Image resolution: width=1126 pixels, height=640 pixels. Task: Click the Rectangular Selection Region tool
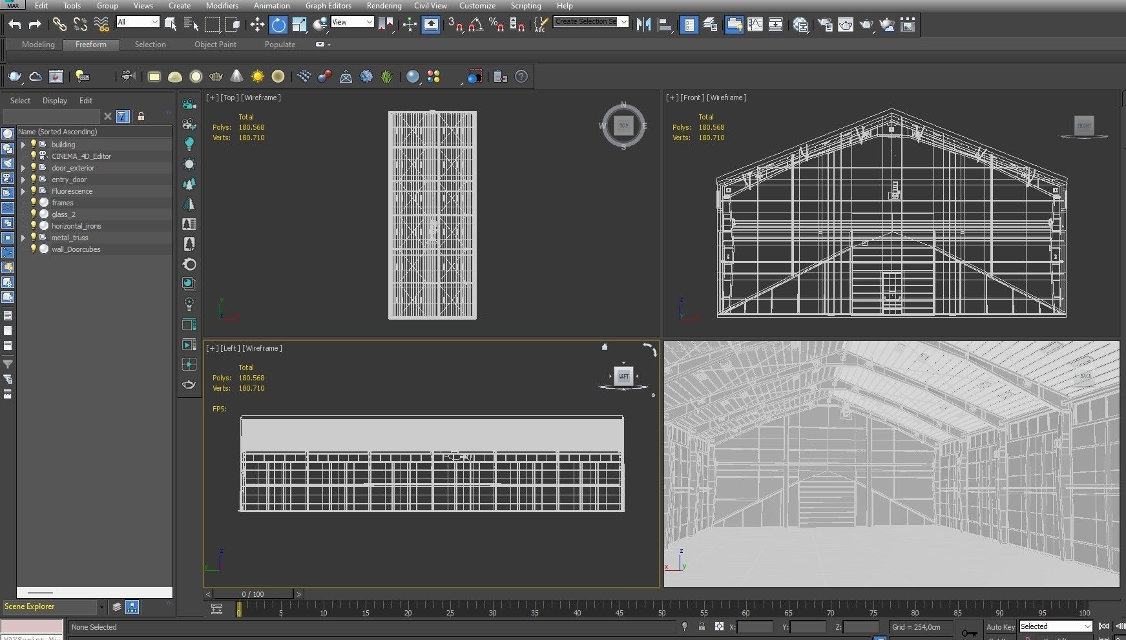[212, 25]
